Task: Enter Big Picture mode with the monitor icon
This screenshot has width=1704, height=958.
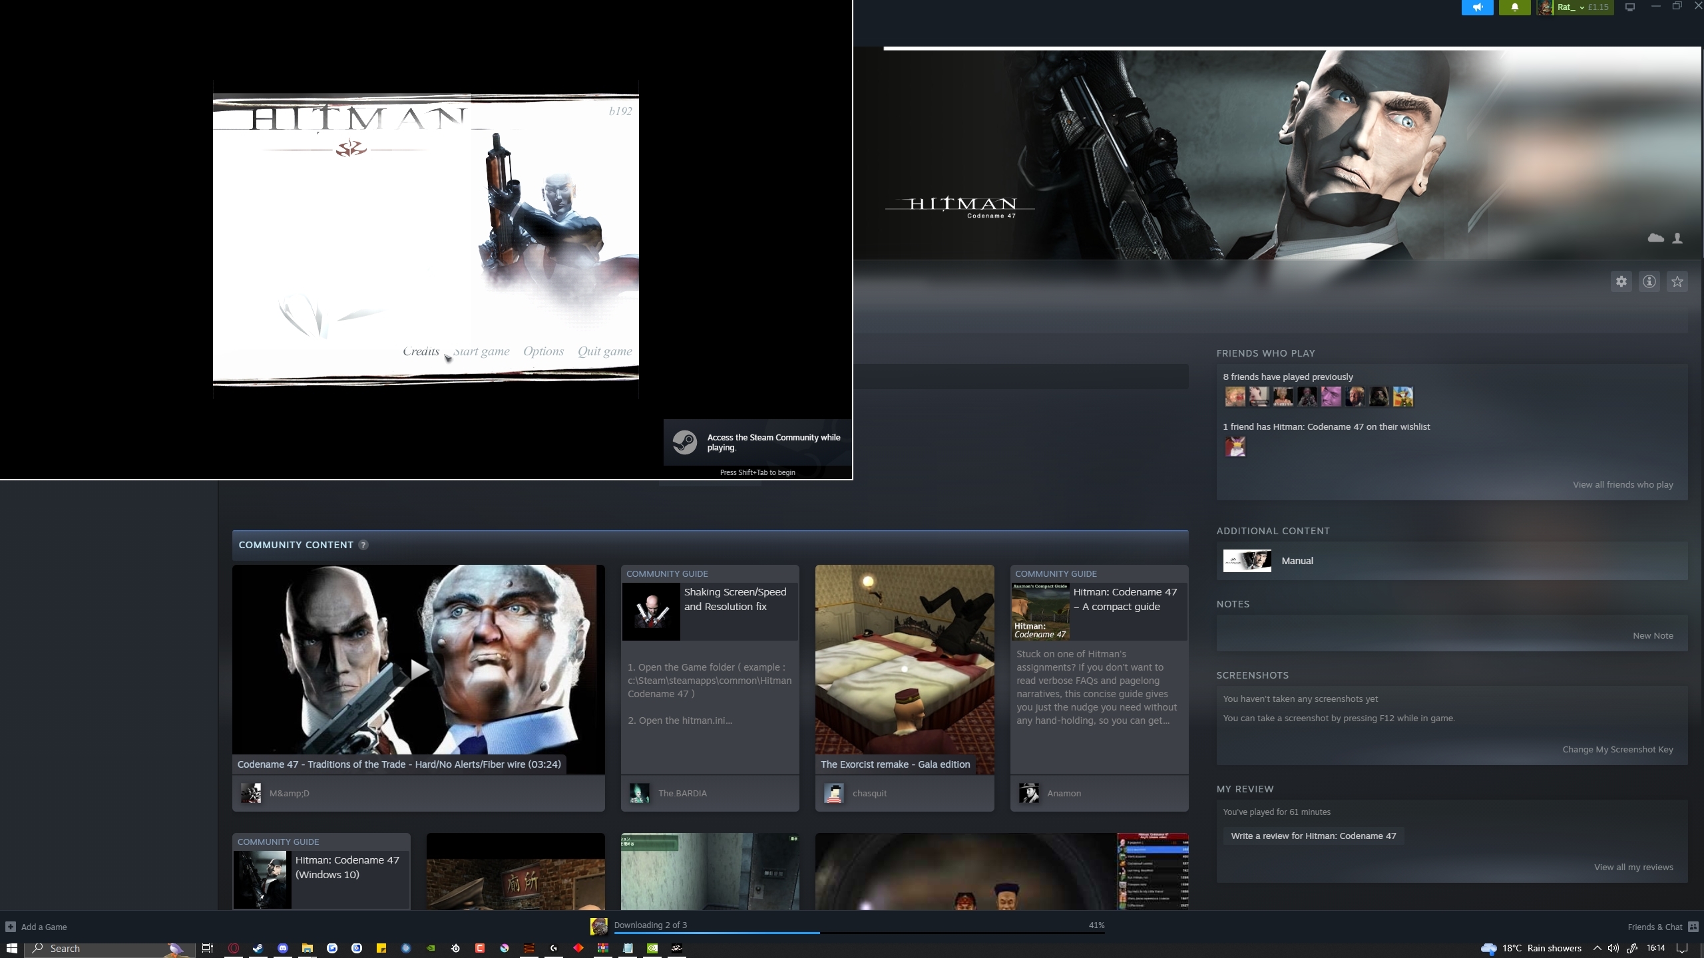Action: (x=1629, y=7)
